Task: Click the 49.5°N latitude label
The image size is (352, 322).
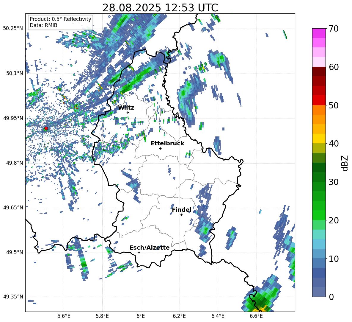Action: click(x=14, y=252)
